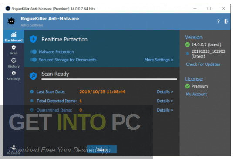Viewport: 233px width, 159px height.
Task: Click the Quarantined Items shield icon
Action: [x=32, y=110]
